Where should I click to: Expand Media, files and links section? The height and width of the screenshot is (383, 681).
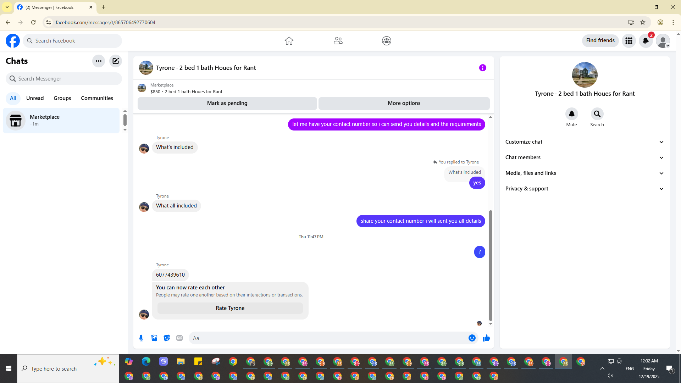[x=585, y=173]
